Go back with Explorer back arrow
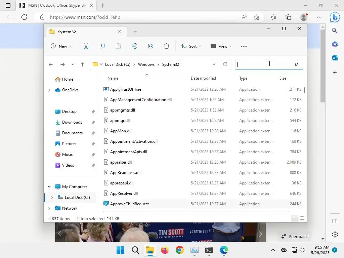The height and width of the screenshot is (258, 344). pos(51,64)
